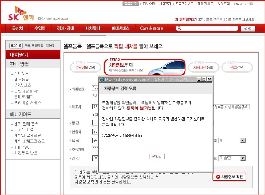
Task: Open the 국산차 menu
Action: [18, 28]
